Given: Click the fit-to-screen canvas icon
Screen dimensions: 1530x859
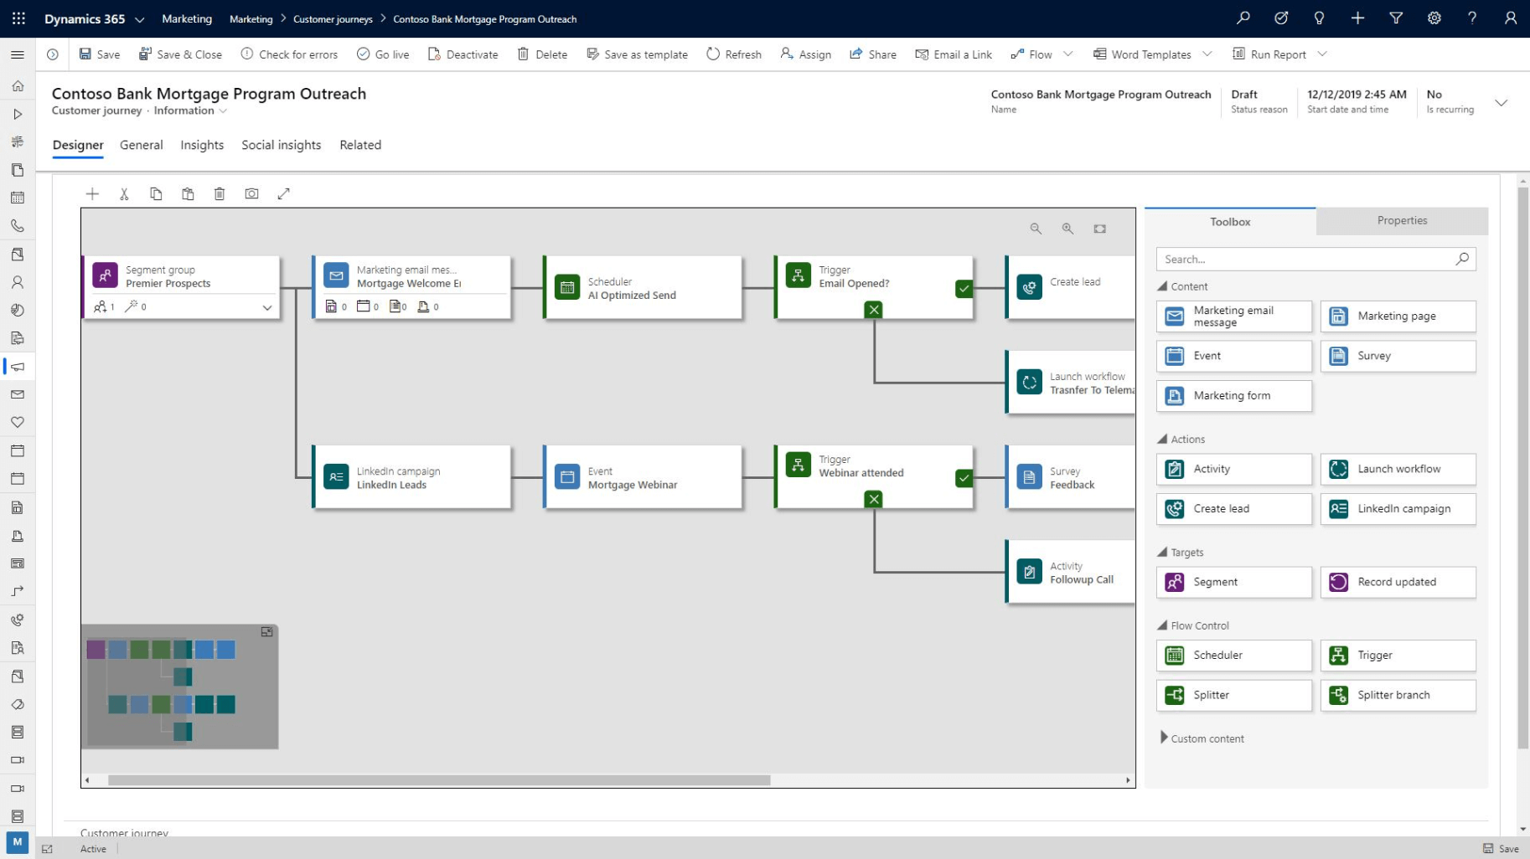Looking at the screenshot, I should tap(1099, 228).
